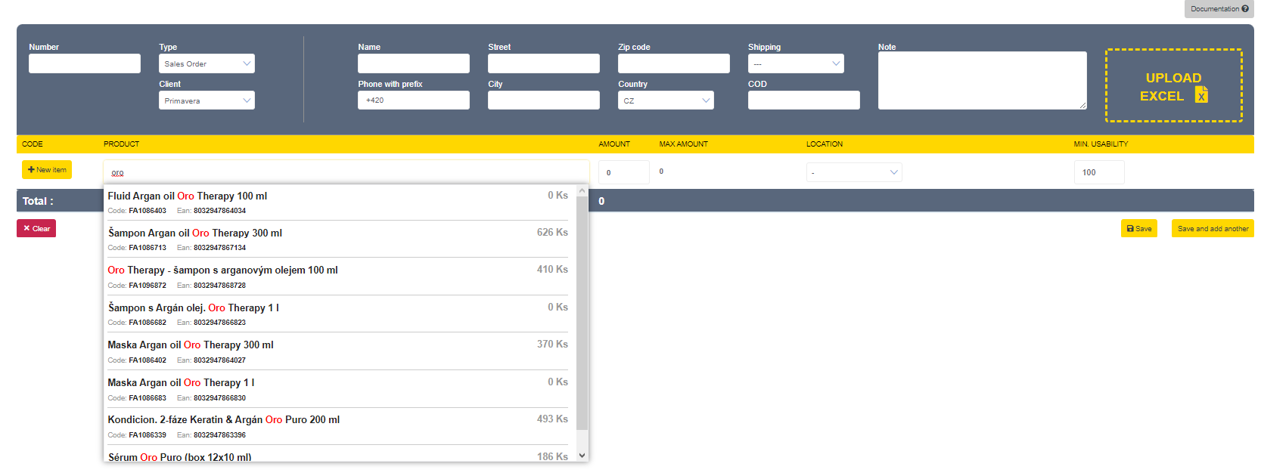1261x476 pixels.
Task: Expand the Country dropdown showing CZ
Action: pyautogui.click(x=666, y=100)
